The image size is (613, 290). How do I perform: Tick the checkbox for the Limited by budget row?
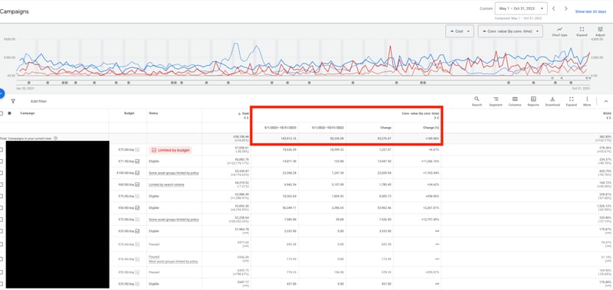click(x=2, y=149)
